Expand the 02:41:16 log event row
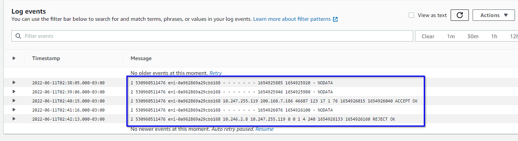The width and height of the screenshot is (518, 141). point(14,110)
